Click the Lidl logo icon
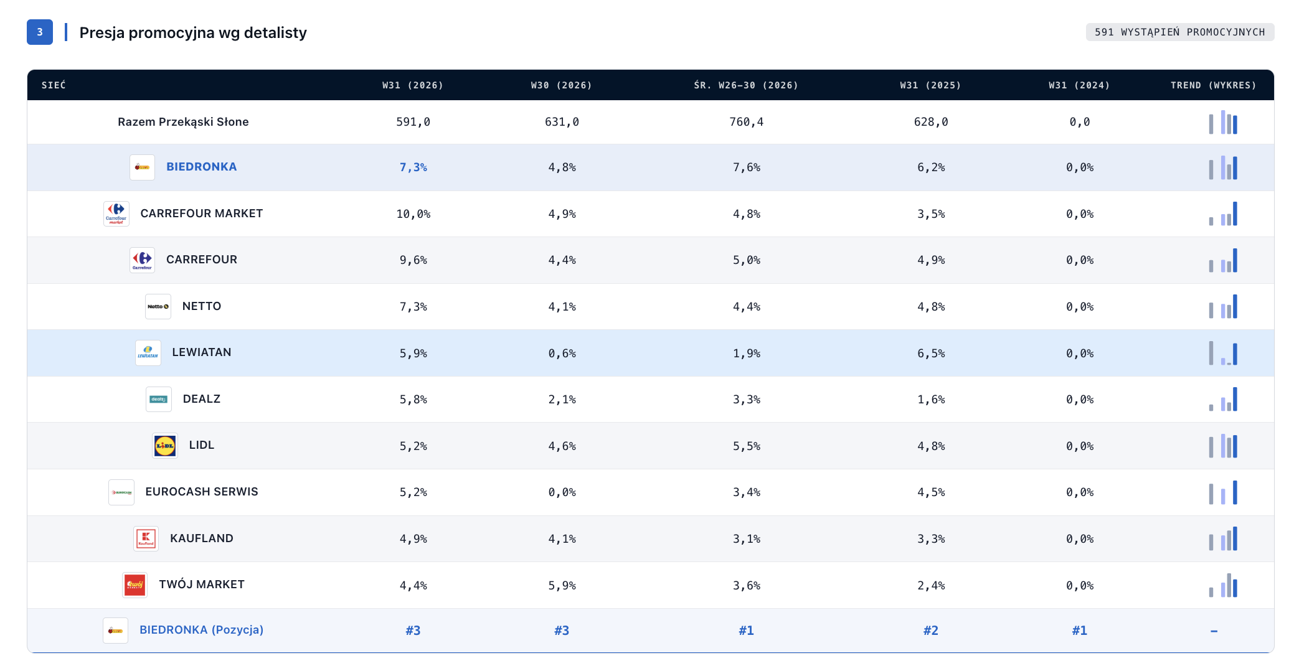Image resolution: width=1294 pixels, height=671 pixels. [165, 446]
